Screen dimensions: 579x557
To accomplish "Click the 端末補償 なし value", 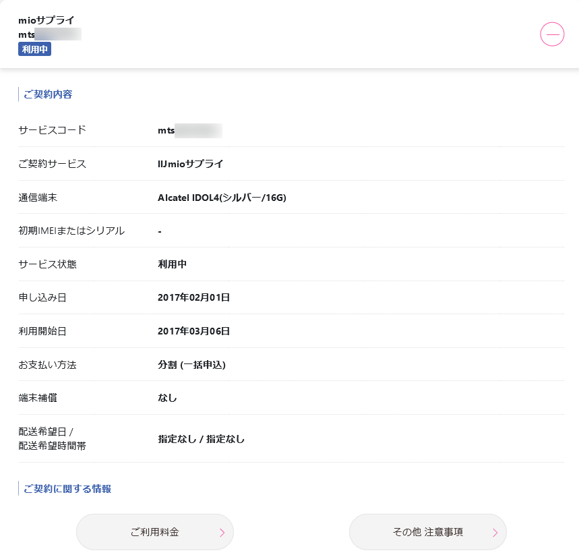I will pos(167,398).
